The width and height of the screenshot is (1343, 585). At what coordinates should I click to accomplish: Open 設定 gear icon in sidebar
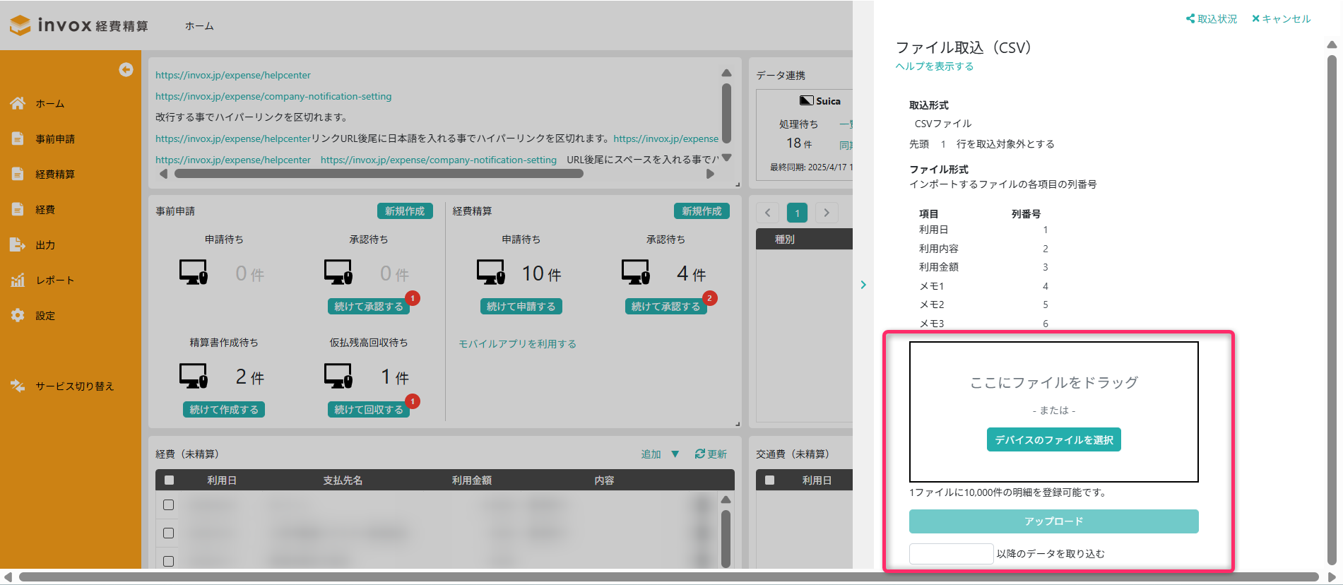[18, 315]
